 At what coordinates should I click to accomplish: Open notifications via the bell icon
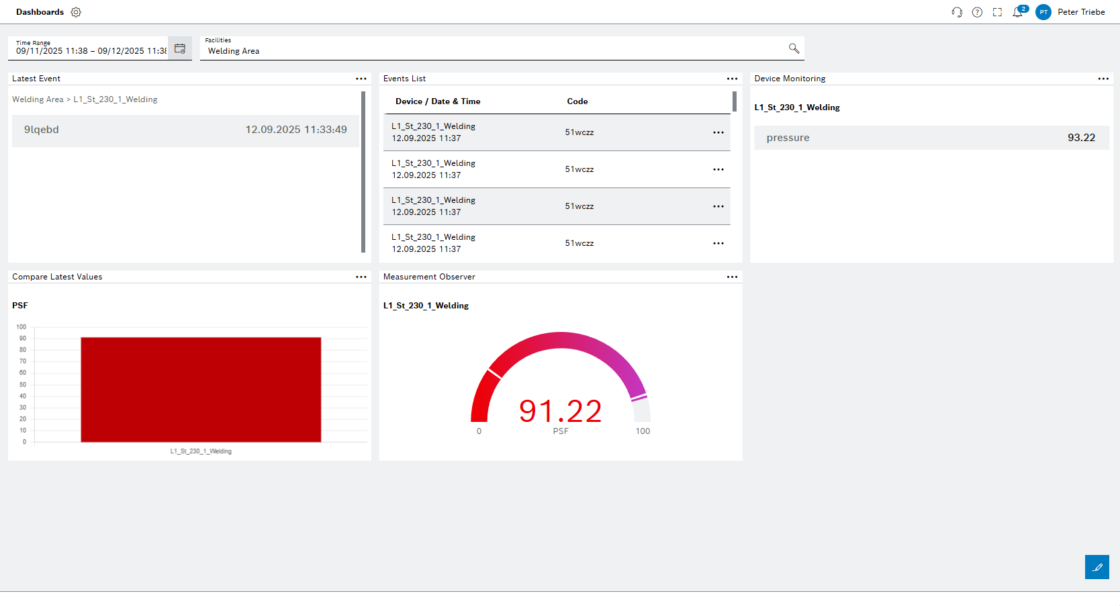pos(1017,11)
